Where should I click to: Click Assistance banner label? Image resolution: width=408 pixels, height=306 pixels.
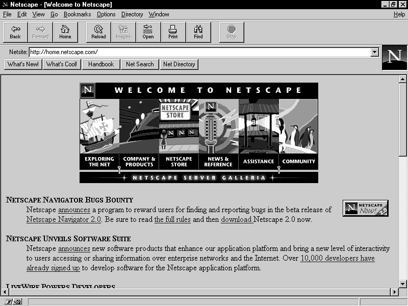tap(259, 162)
